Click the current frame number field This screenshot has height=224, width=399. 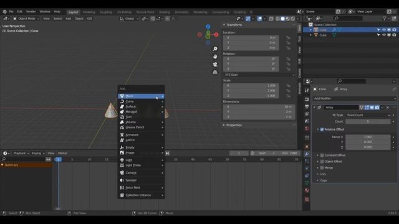point(239,153)
